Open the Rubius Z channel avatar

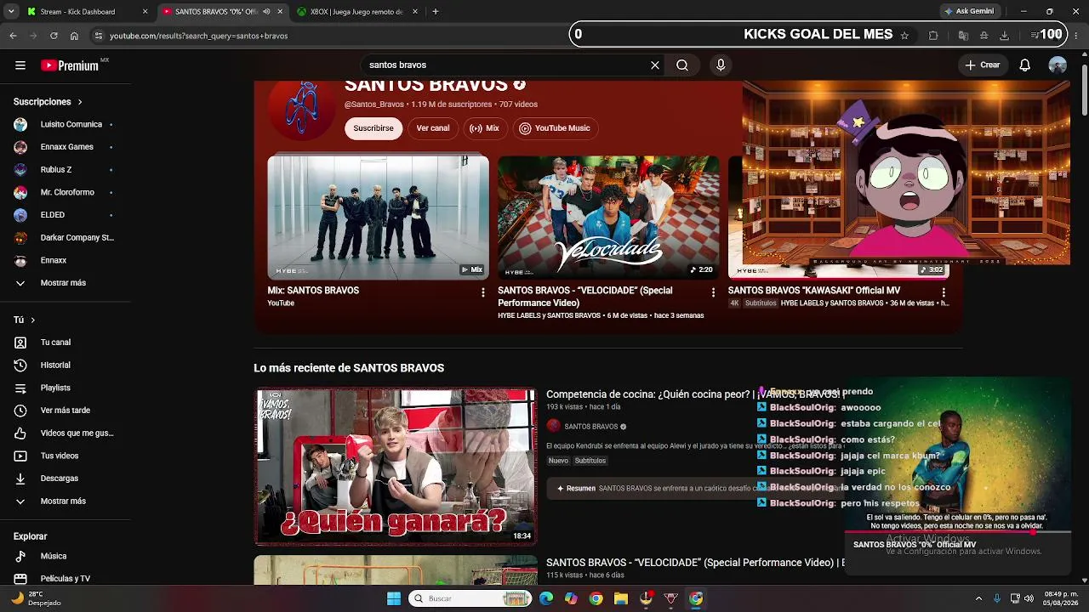click(x=20, y=170)
